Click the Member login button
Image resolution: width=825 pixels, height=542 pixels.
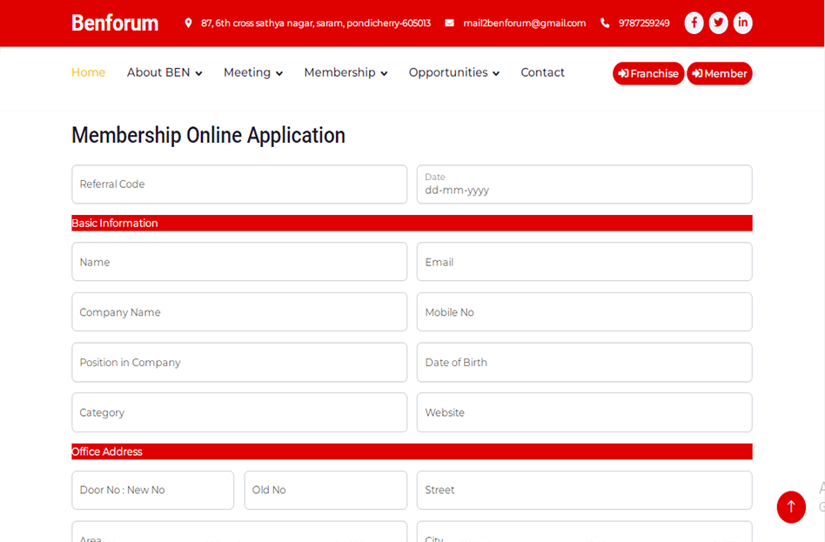tap(719, 73)
